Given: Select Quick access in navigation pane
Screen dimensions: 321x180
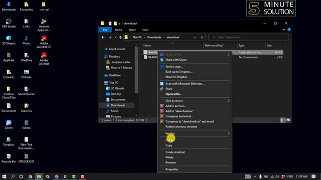Looking at the screenshot, I should click(x=117, y=49).
